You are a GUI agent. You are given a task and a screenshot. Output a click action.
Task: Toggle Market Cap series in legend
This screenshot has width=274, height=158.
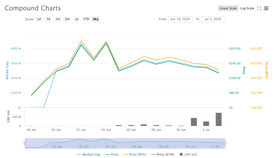point(89,154)
